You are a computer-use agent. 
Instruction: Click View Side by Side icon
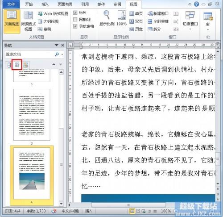[176, 14]
